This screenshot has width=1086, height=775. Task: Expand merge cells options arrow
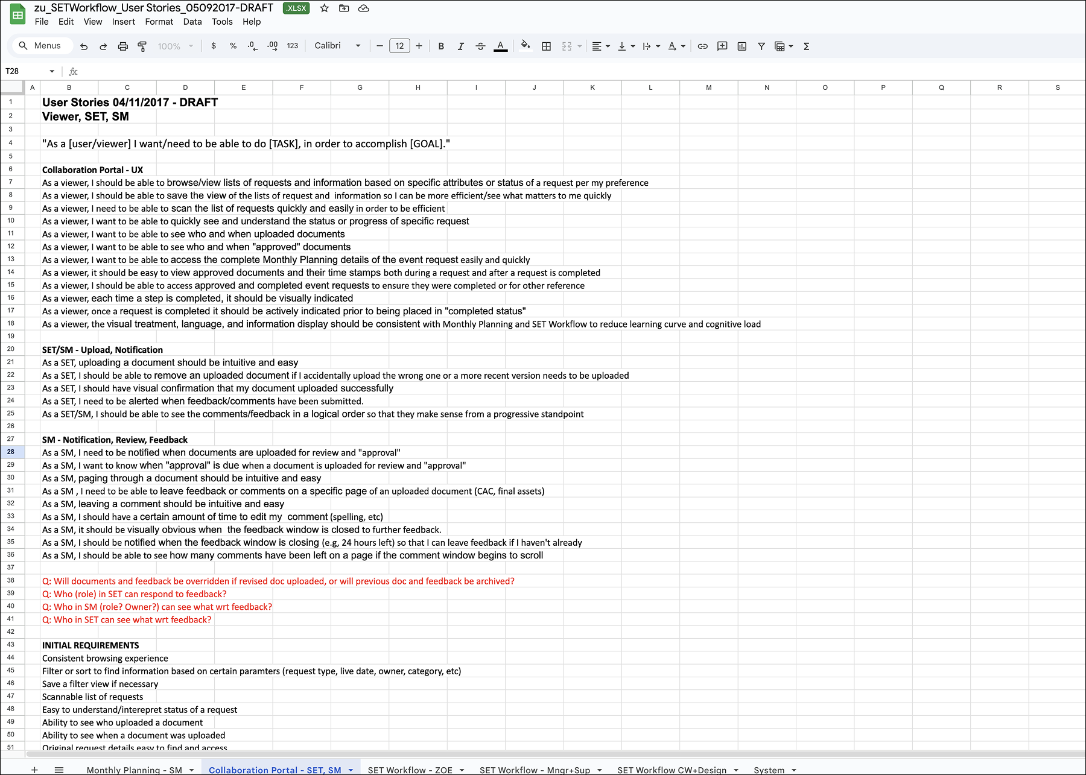[580, 46]
